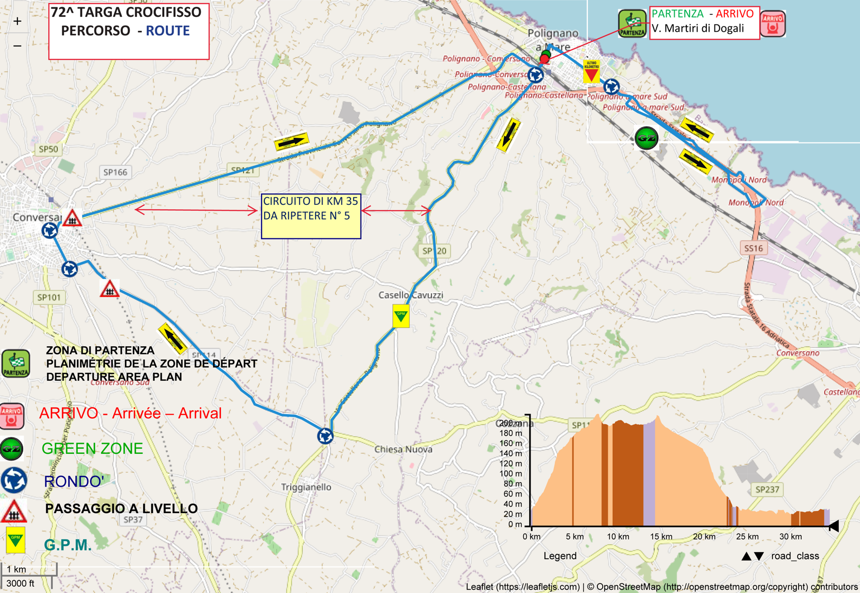Click the SP237 road shield
This screenshot has height=593, width=860.
point(767,489)
